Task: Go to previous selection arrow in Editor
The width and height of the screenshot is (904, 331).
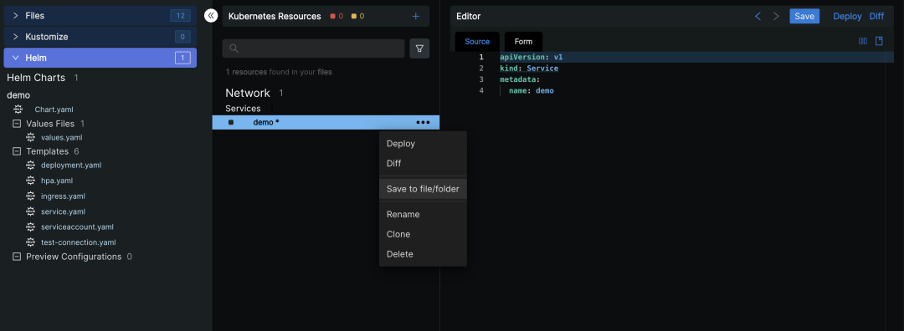Action: click(x=758, y=16)
